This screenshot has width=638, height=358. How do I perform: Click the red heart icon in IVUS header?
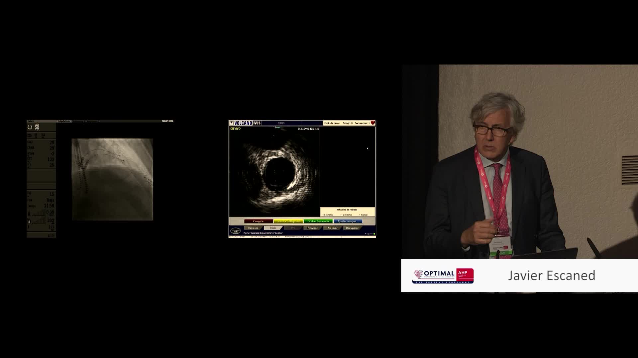click(x=373, y=123)
